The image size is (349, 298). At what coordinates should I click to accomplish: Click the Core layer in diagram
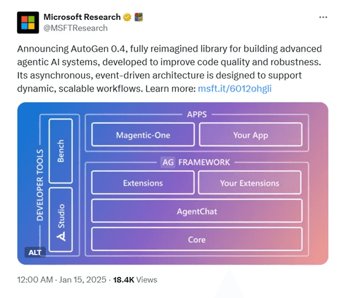(x=196, y=239)
